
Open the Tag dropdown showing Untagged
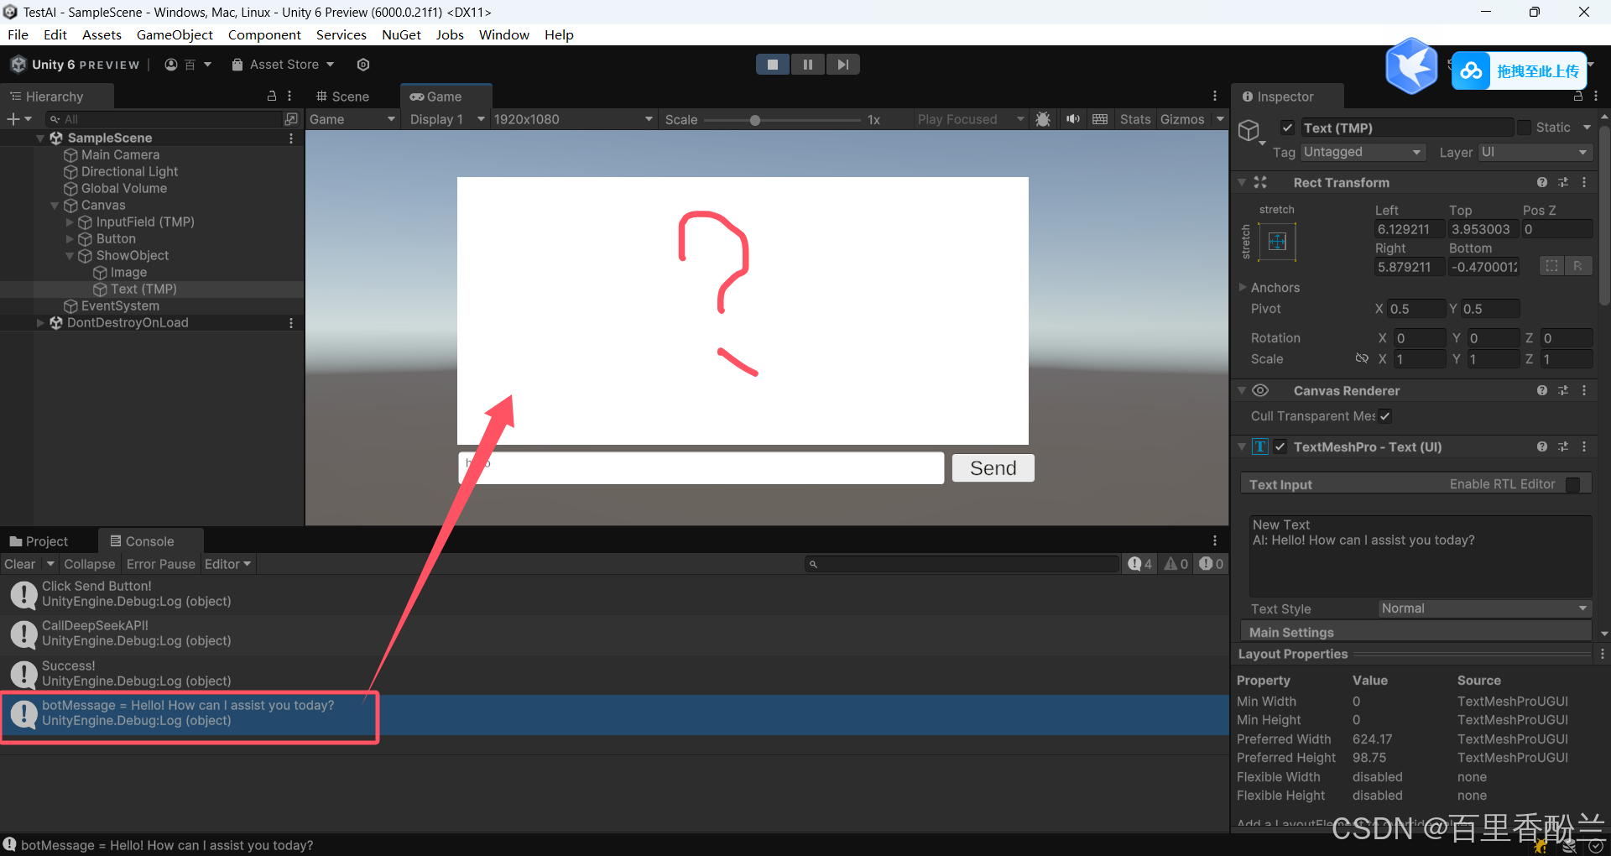tap(1363, 152)
